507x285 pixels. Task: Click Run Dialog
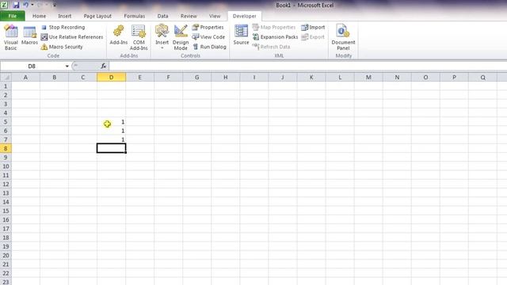(x=209, y=47)
